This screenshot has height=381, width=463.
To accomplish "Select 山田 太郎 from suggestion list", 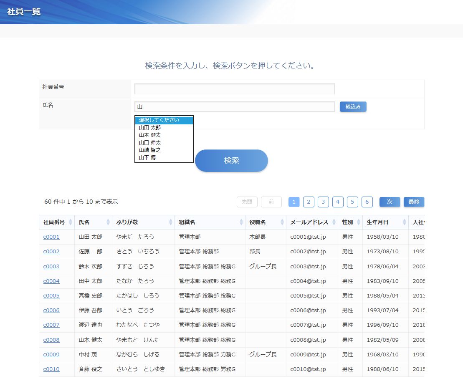I will [x=150, y=128].
